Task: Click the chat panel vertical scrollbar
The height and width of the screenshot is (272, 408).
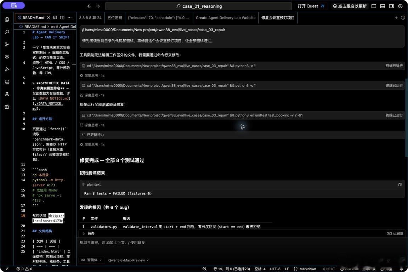Action: [407, 117]
